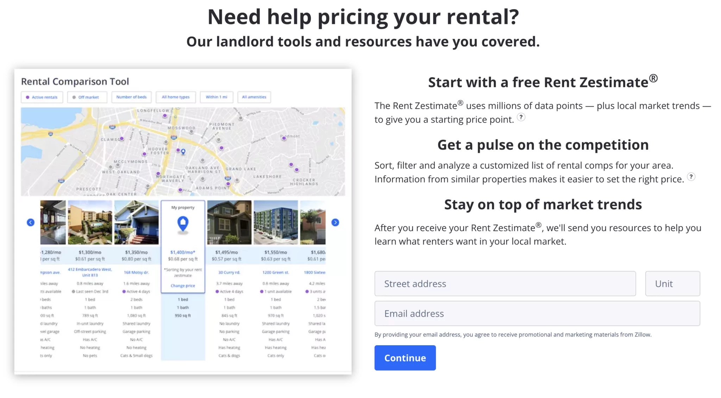721x398 pixels.
Task: Click the Change price link
Action: (183, 286)
